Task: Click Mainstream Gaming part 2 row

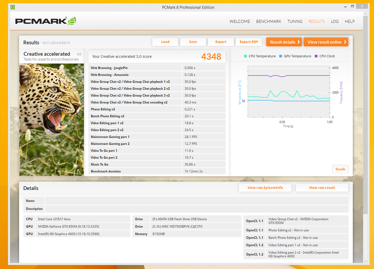Action: pos(157,144)
